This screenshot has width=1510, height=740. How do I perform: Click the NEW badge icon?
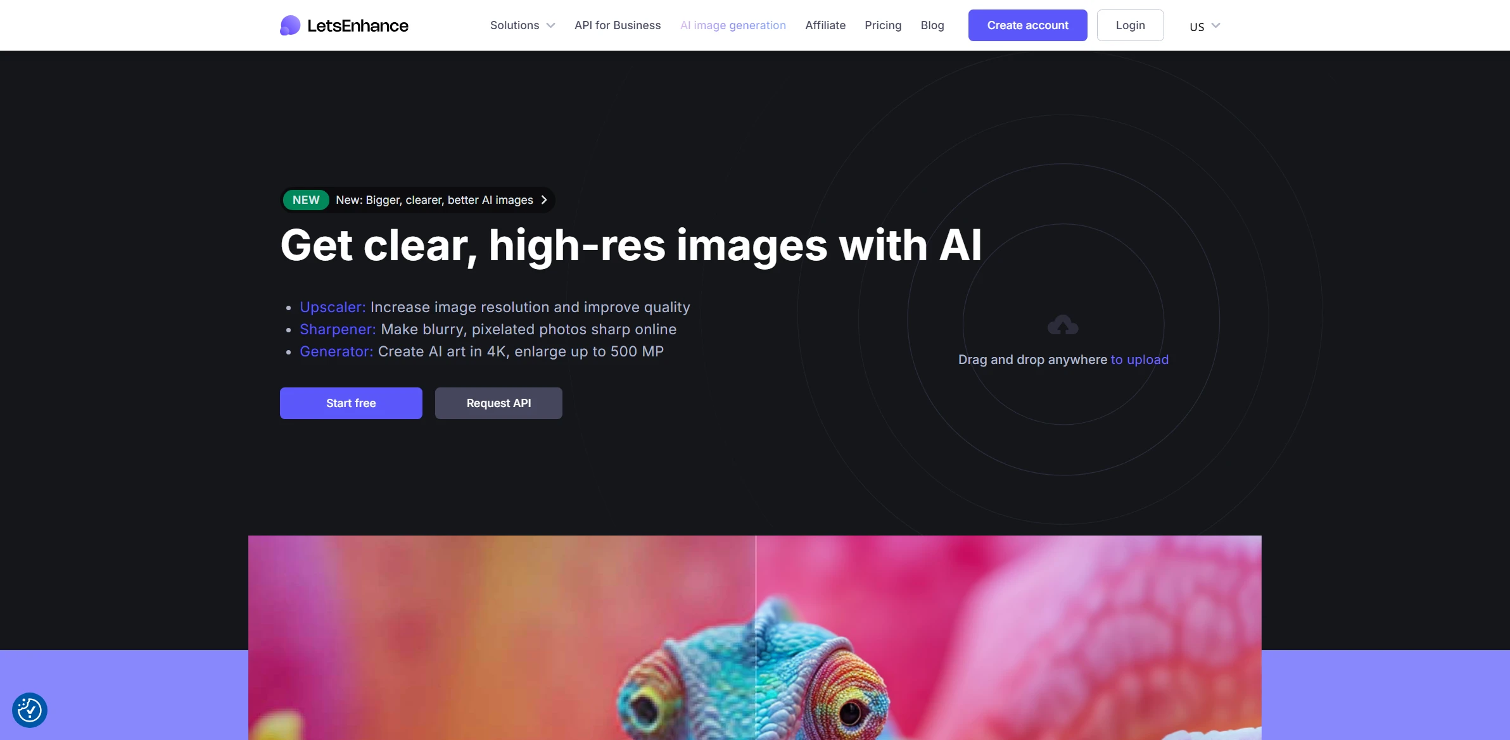pos(306,199)
